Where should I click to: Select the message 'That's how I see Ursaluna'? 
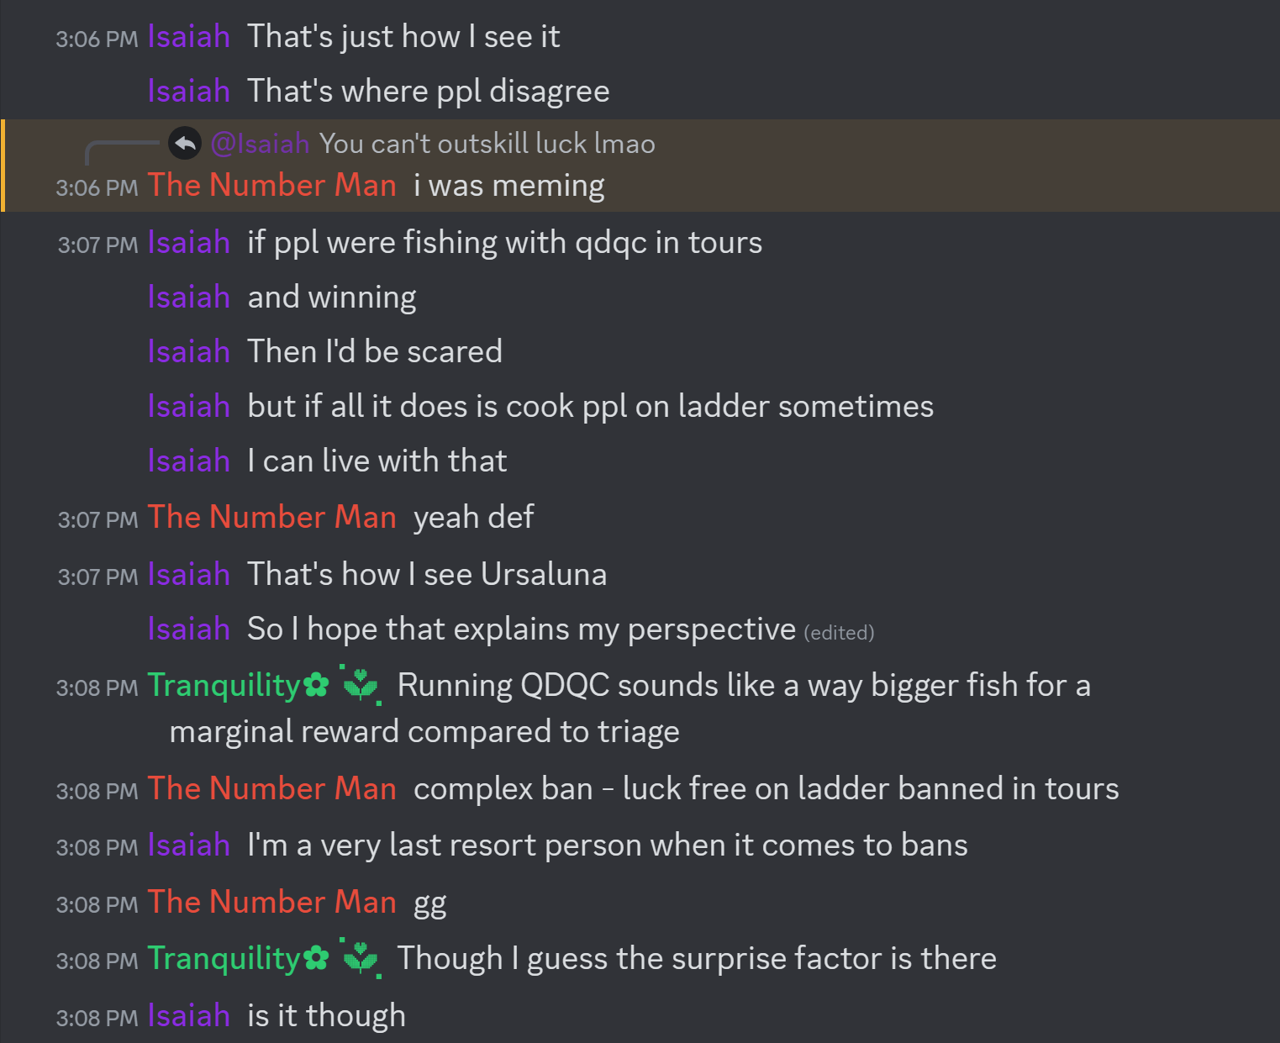point(427,575)
